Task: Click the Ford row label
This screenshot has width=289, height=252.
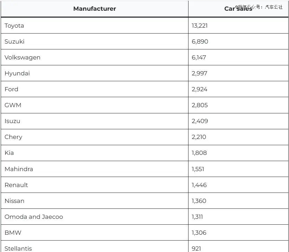Action: 11,89
